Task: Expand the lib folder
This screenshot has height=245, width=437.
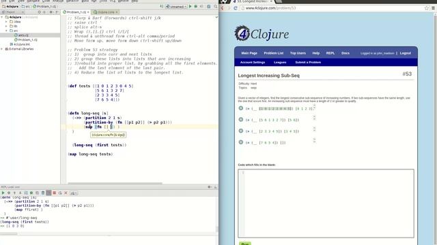Action: pyautogui.click(x=6, y=26)
